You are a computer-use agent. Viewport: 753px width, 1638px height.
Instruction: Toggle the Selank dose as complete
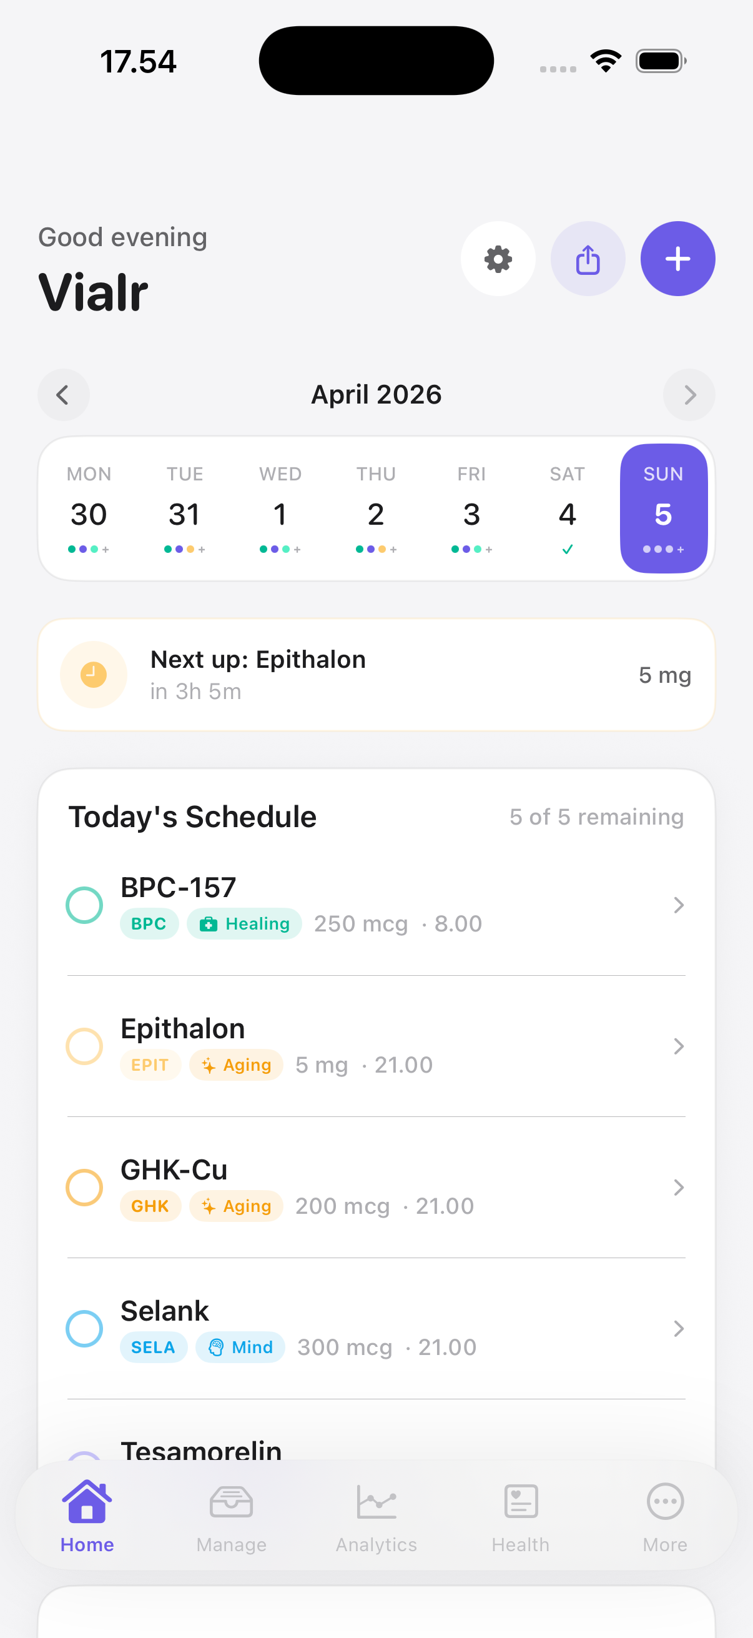pyautogui.click(x=84, y=1328)
